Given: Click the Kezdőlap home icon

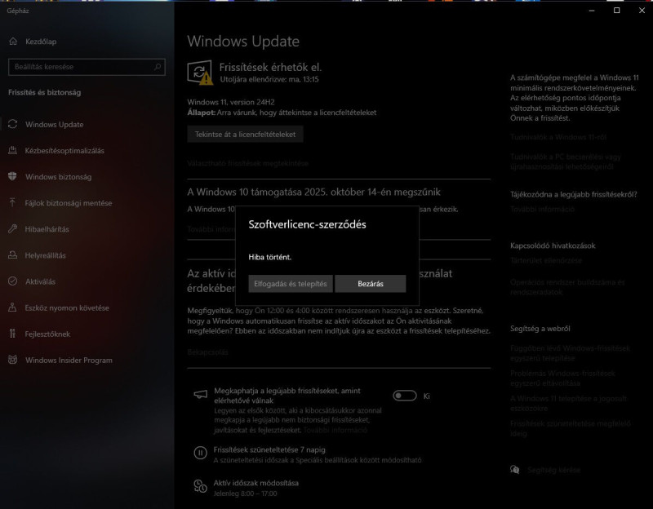Looking at the screenshot, I should (x=13, y=42).
